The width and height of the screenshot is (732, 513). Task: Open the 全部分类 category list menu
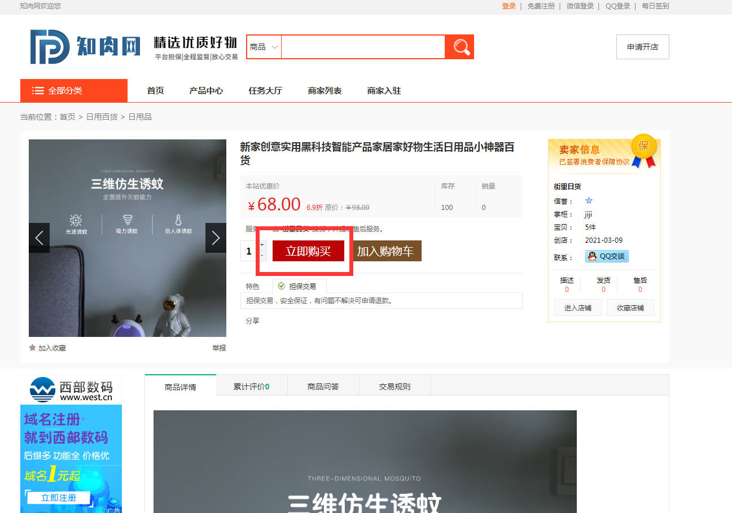click(74, 91)
